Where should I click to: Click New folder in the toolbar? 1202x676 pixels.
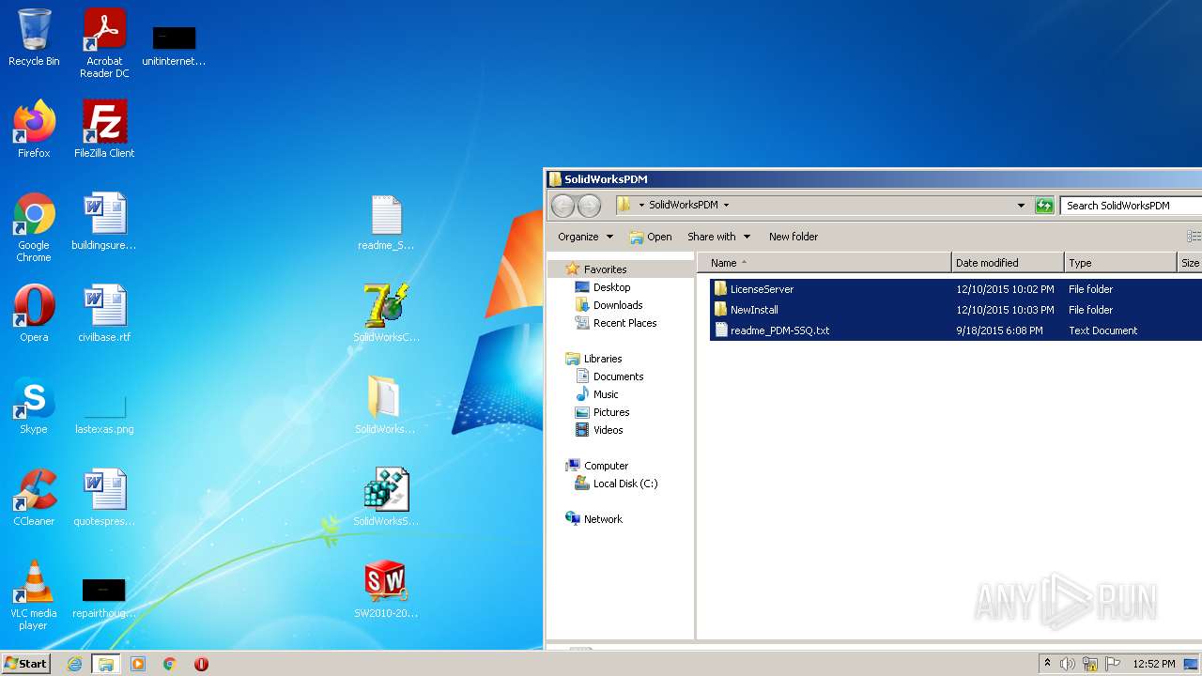click(x=794, y=237)
